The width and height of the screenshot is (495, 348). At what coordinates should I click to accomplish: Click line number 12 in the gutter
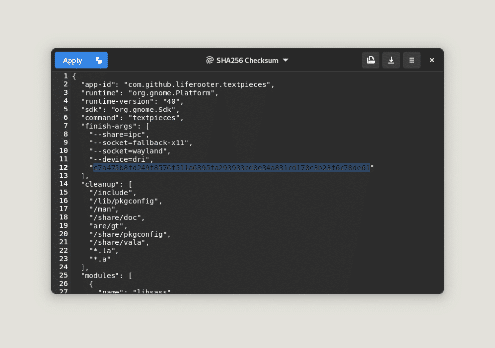64,167
